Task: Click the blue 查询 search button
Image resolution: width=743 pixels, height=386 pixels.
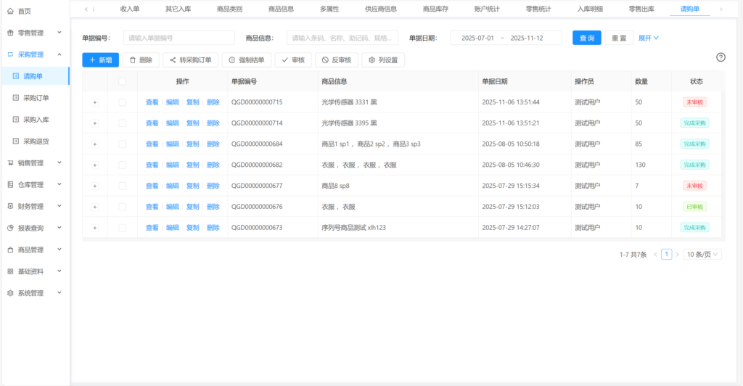Action: click(586, 38)
